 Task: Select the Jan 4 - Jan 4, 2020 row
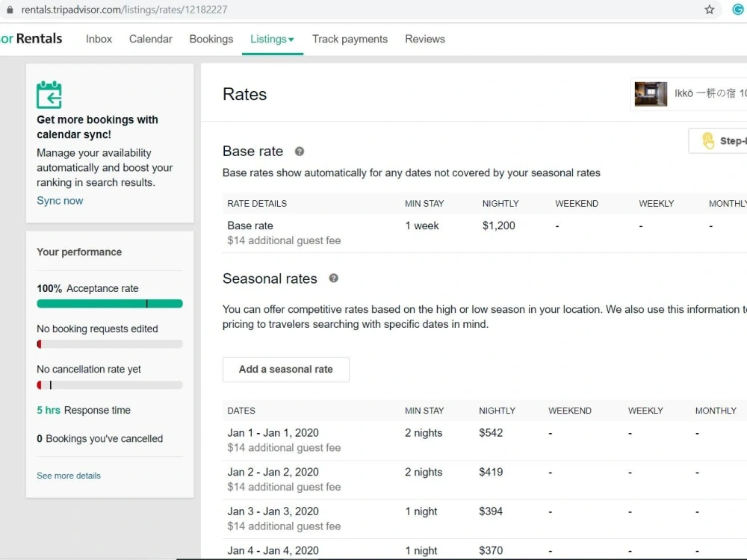coord(485,550)
